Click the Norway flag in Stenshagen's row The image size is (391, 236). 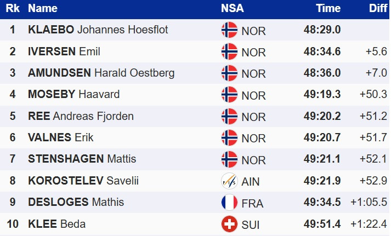229,159
